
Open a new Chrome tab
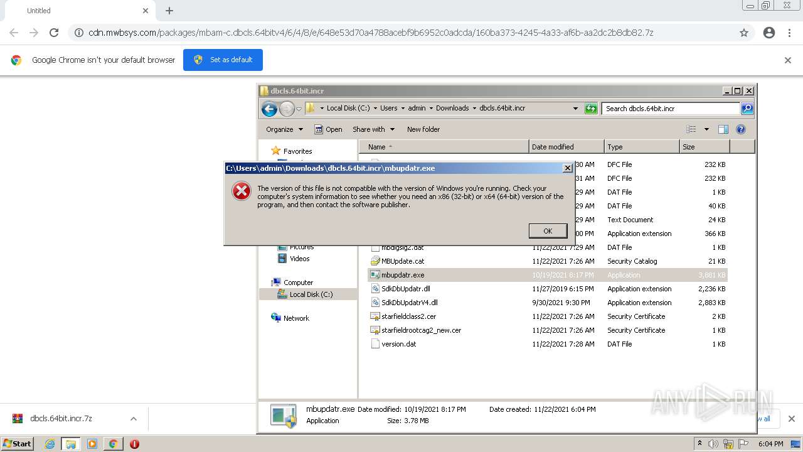169,11
